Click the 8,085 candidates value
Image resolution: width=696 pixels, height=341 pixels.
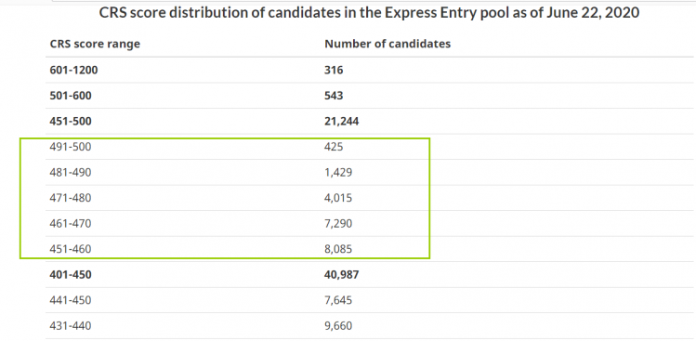[x=338, y=249]
